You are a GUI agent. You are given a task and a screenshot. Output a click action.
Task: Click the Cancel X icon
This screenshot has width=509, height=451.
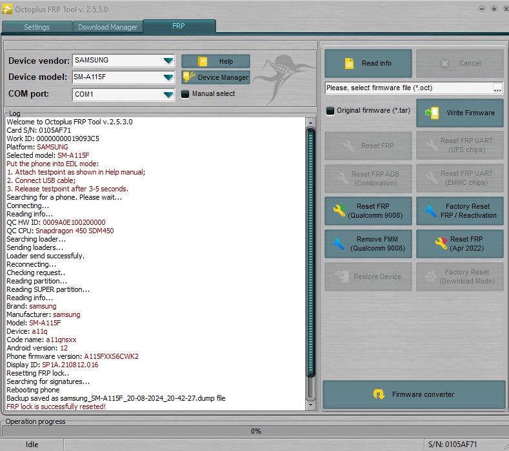(x=444, y=64)
